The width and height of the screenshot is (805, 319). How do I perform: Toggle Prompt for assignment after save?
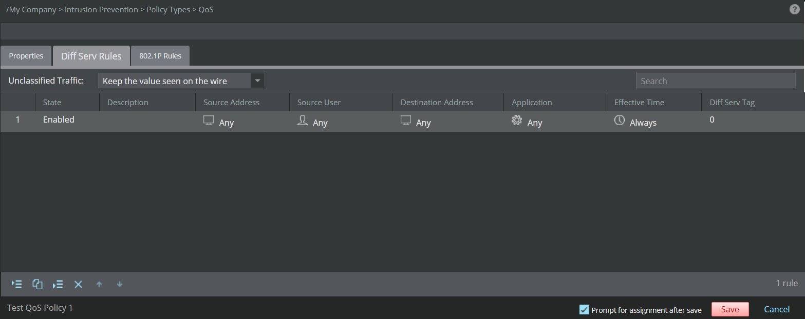(x=584, y=309)
